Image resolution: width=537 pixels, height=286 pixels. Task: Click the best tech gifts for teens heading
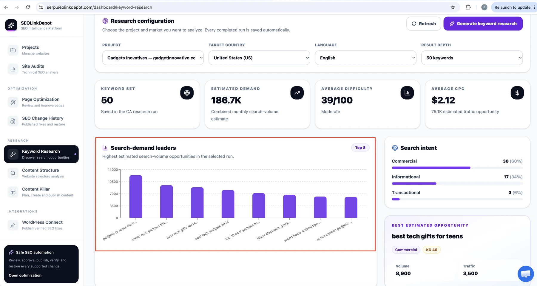tap(427, 236)
